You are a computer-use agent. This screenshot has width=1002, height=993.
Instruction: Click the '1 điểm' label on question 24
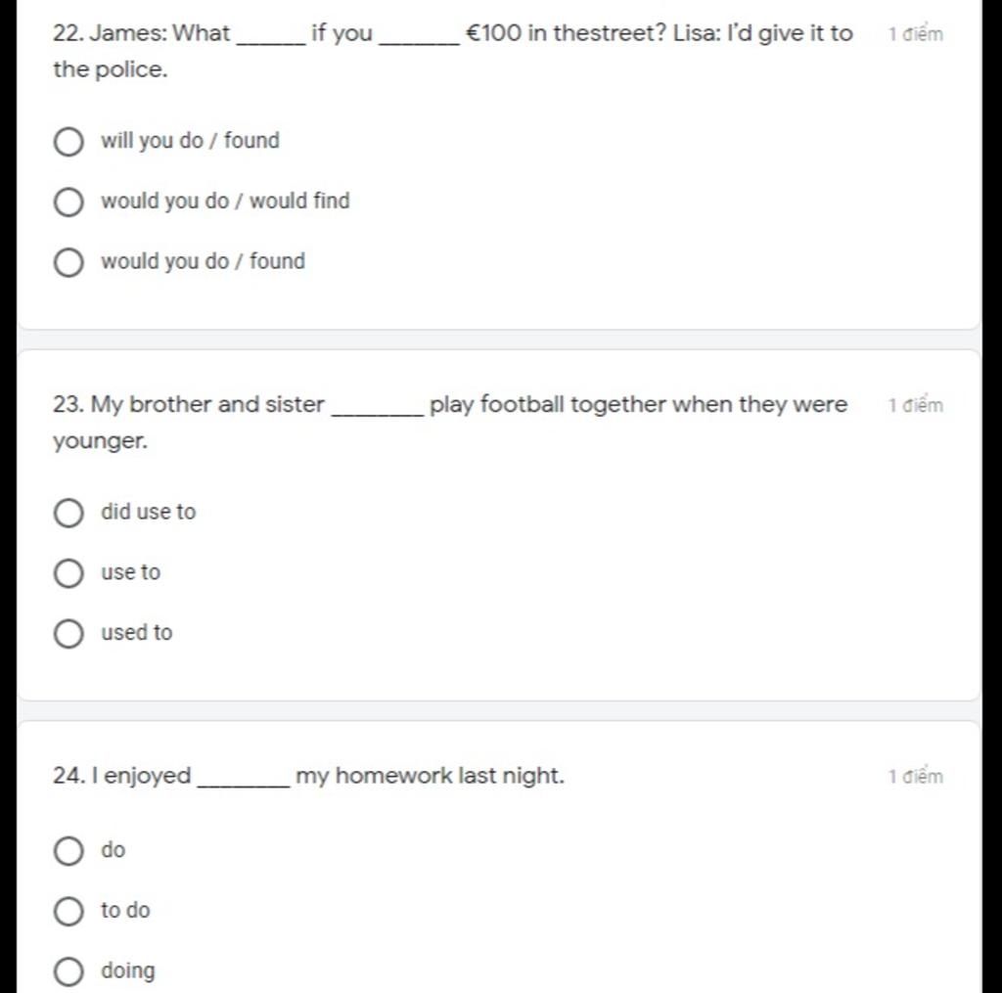916,777
